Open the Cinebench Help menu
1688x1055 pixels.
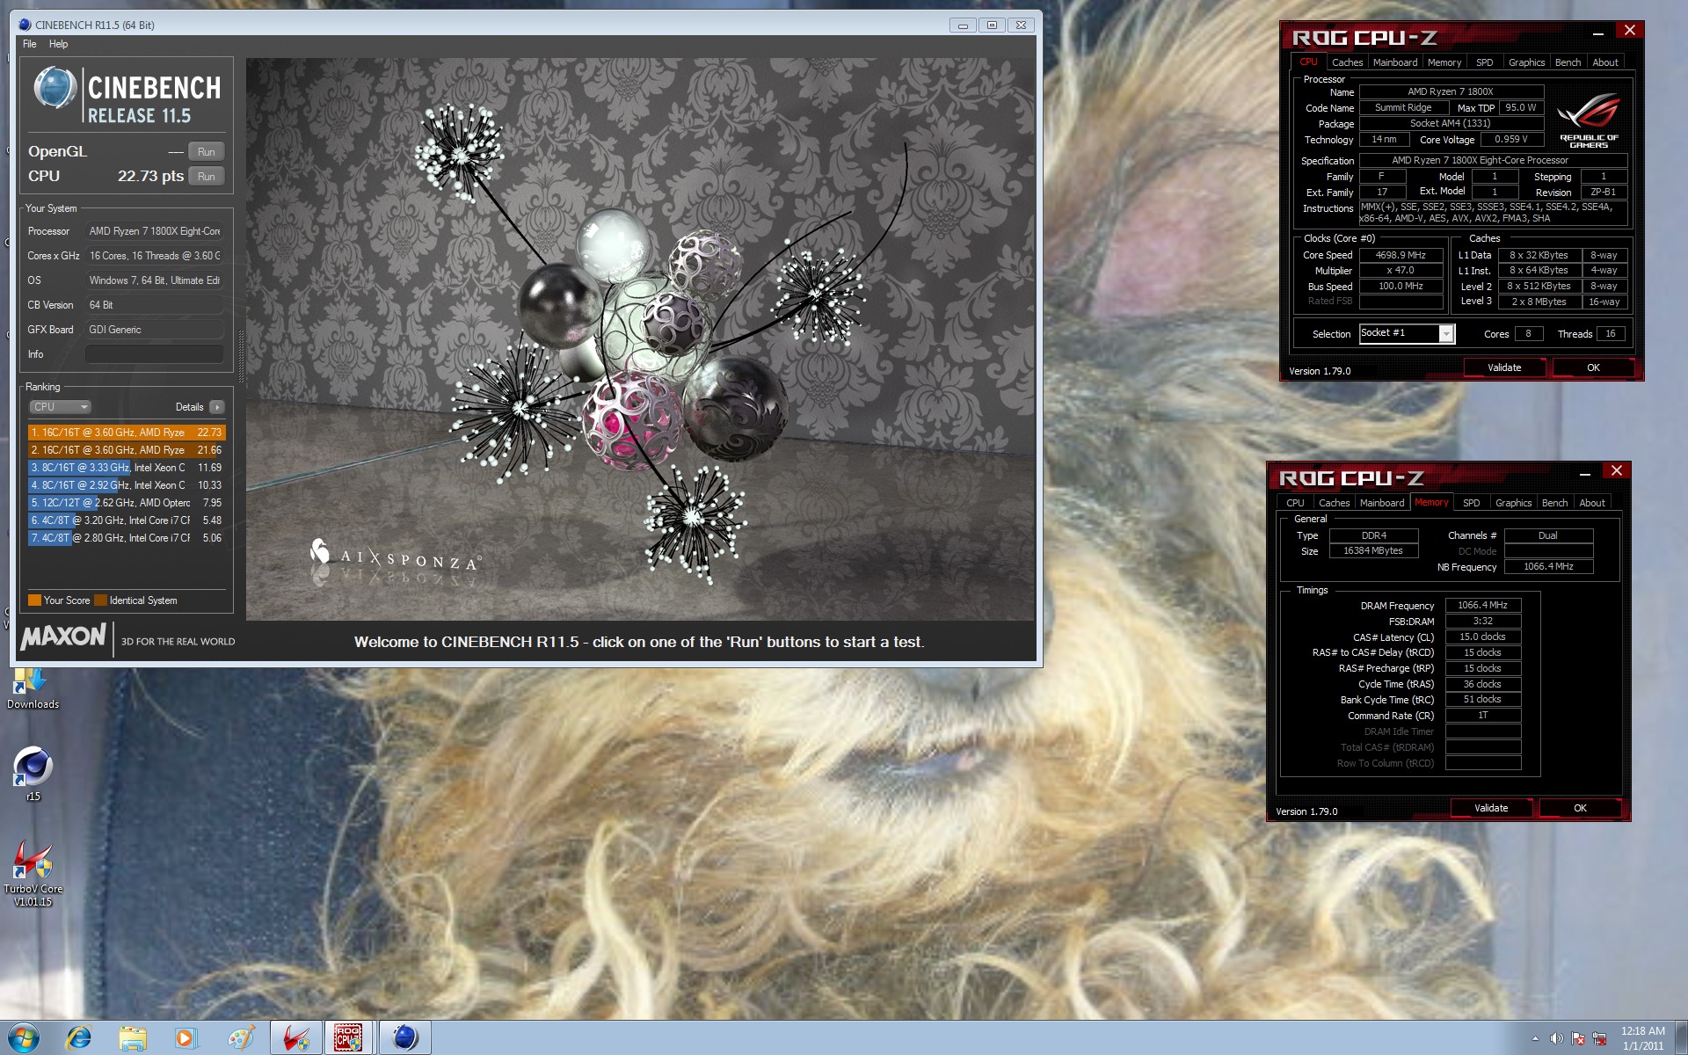[x=58, y=44]
